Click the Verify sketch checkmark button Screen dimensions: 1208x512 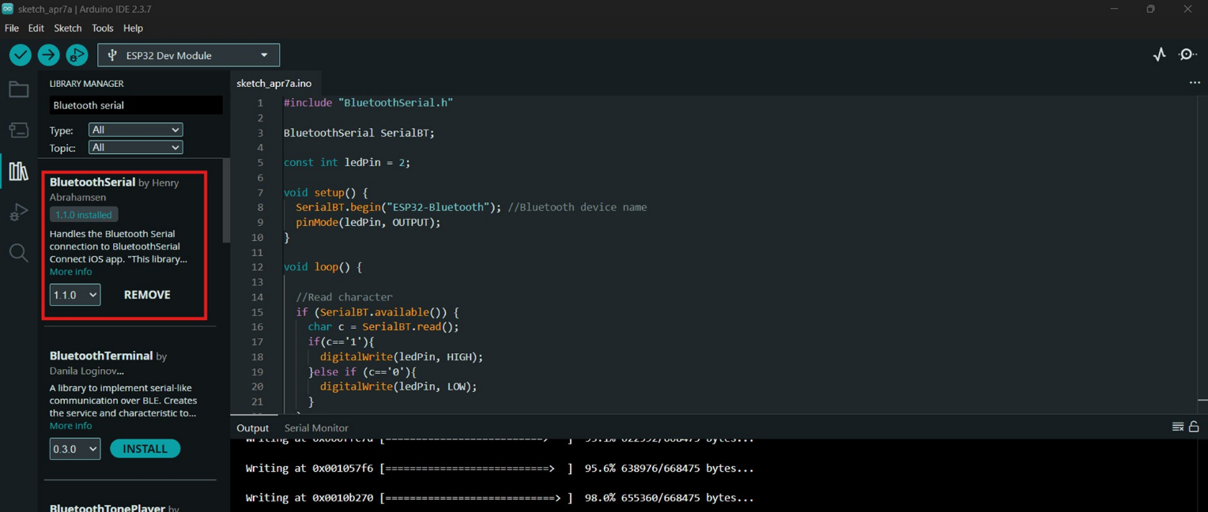click(21, 55)
